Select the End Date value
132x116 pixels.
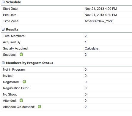[x=101, y=15]
